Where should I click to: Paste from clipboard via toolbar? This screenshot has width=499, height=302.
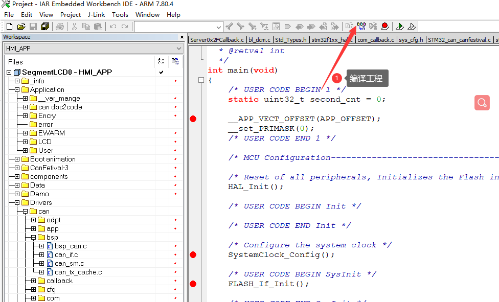(x=98, y=27)
